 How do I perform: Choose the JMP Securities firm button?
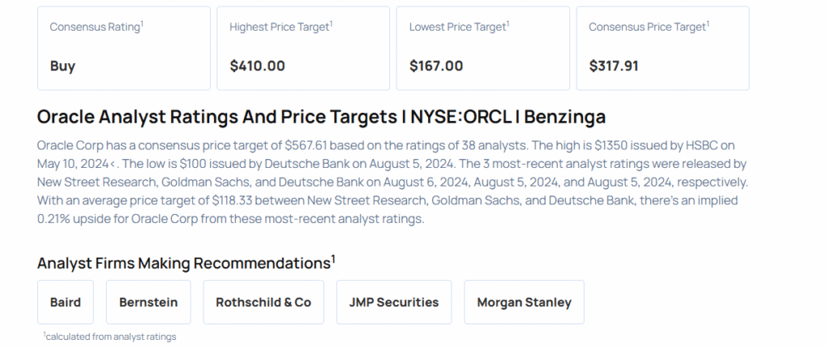393,303
